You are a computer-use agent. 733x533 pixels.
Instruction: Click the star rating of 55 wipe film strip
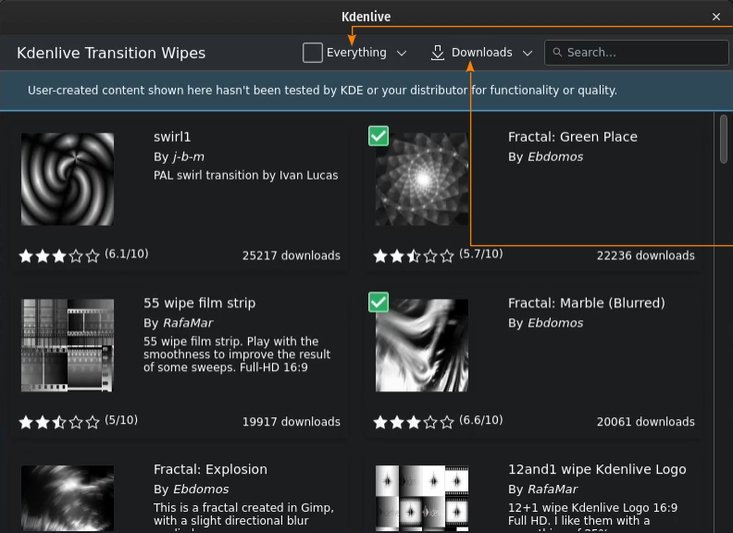[59, 422]
